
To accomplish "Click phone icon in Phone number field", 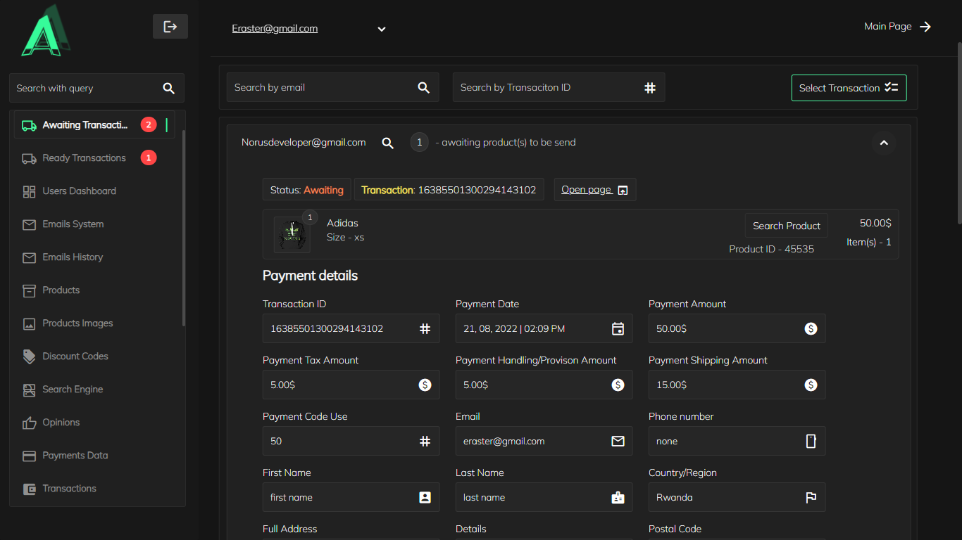I will [811, 441].
